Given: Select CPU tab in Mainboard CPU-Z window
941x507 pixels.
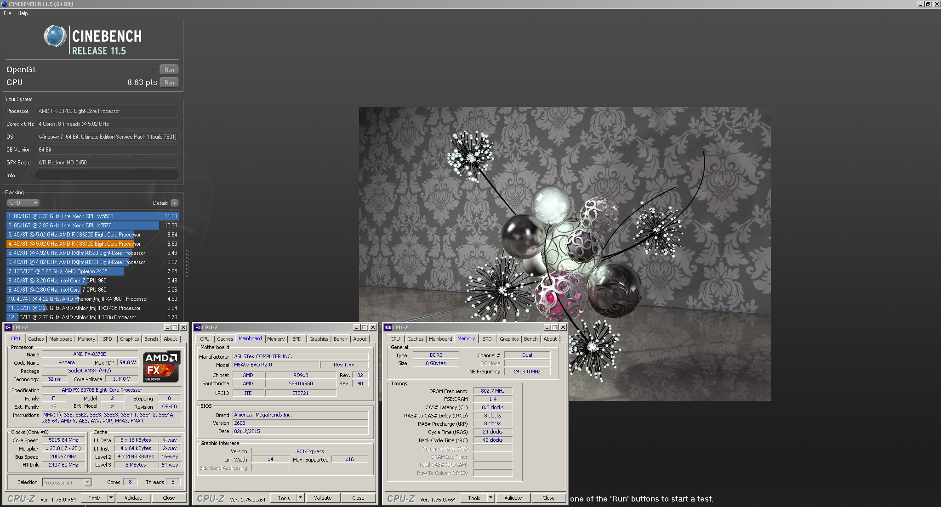Looking at the screenshot, I should [x=205, y=339].
